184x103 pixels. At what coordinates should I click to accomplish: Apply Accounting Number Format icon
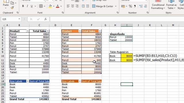[x=123, y=6]
